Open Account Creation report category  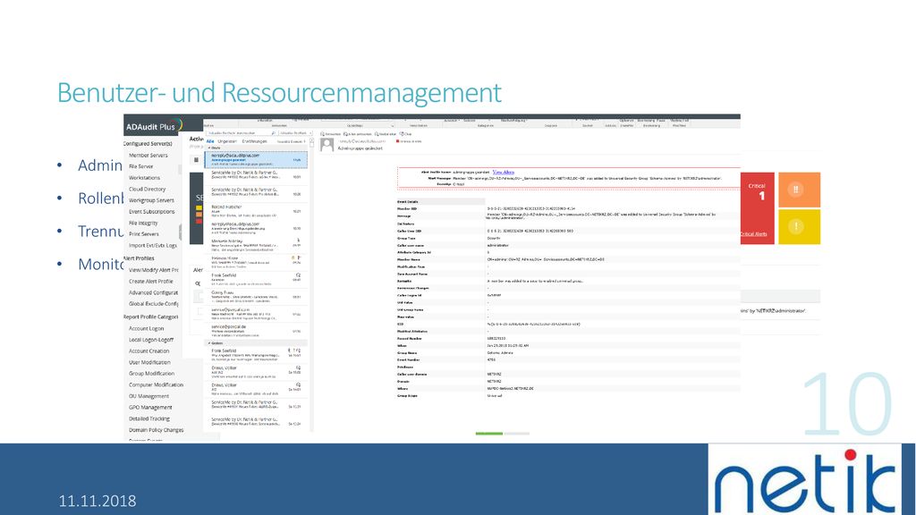(x=149, y=350)
